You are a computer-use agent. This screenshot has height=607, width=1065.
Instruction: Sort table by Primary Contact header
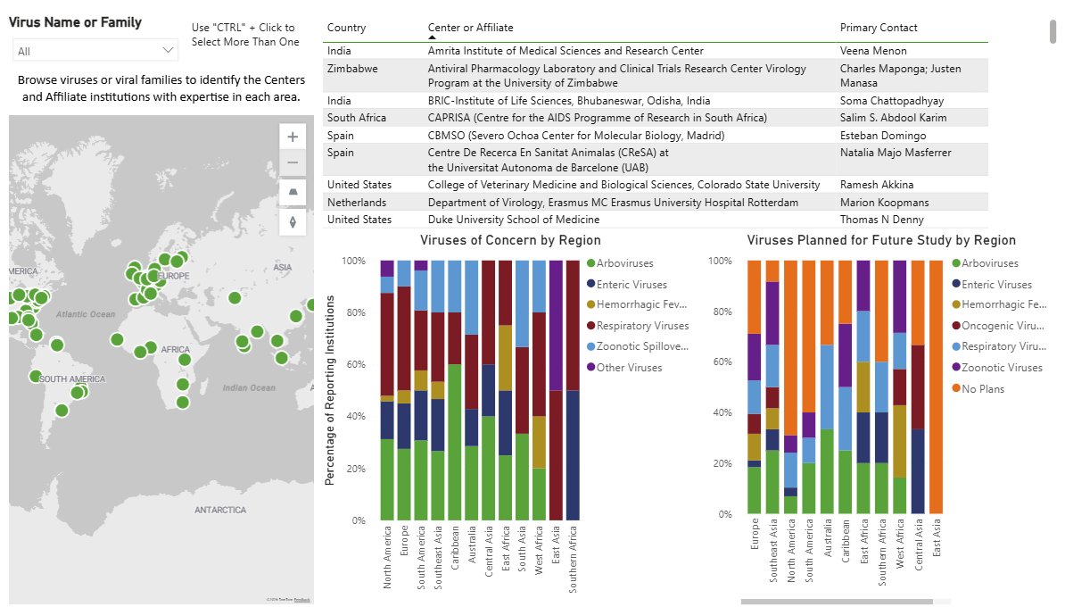click(879, 28)
